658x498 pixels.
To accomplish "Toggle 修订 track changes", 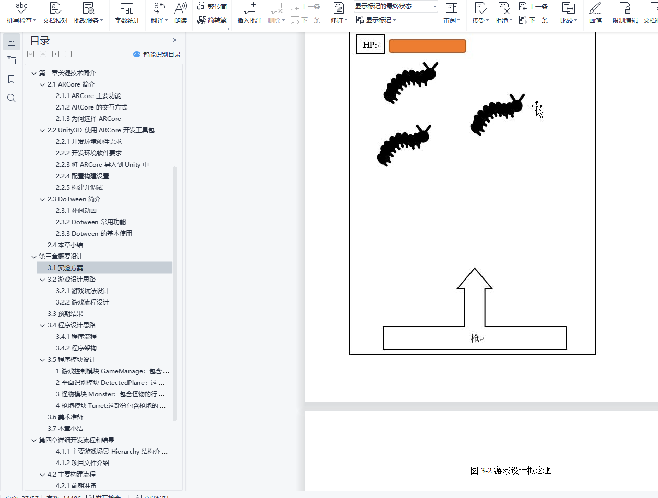I will click(338, 13).
